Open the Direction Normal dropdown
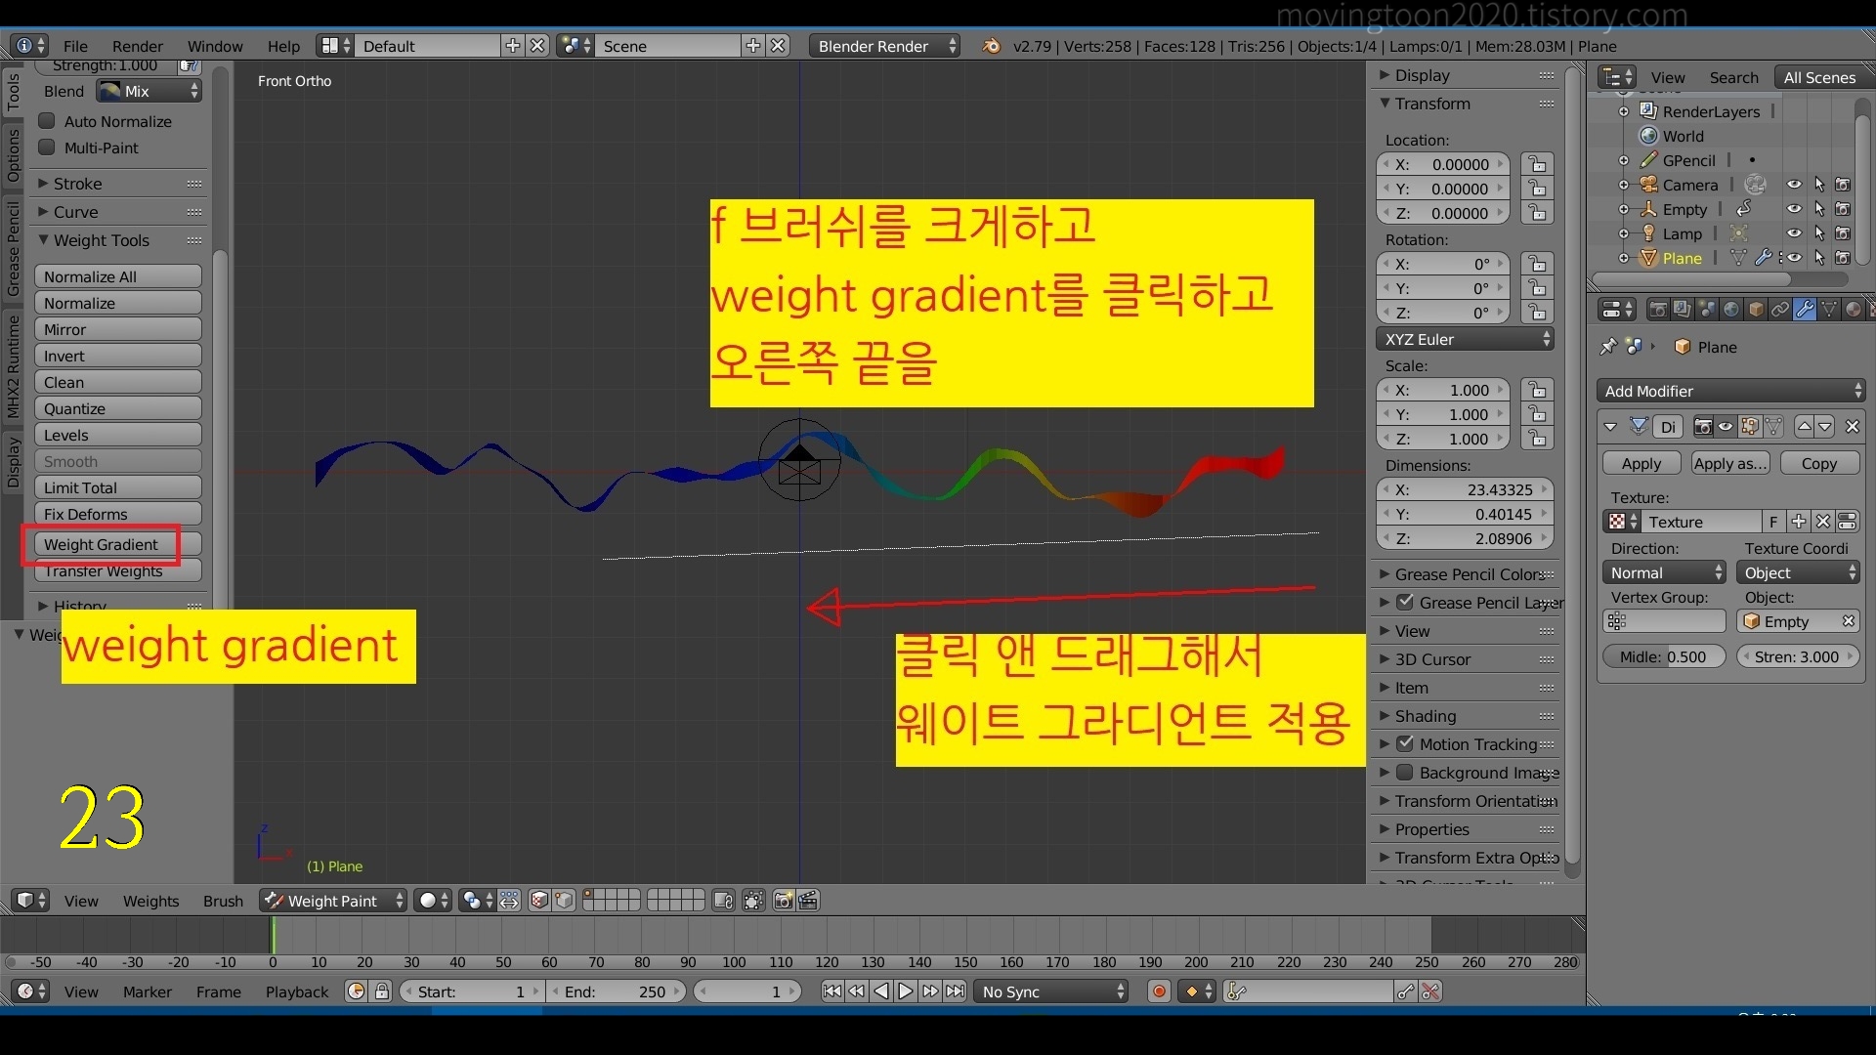This screenshot has height=1055, width=1876. point(1665,572)
